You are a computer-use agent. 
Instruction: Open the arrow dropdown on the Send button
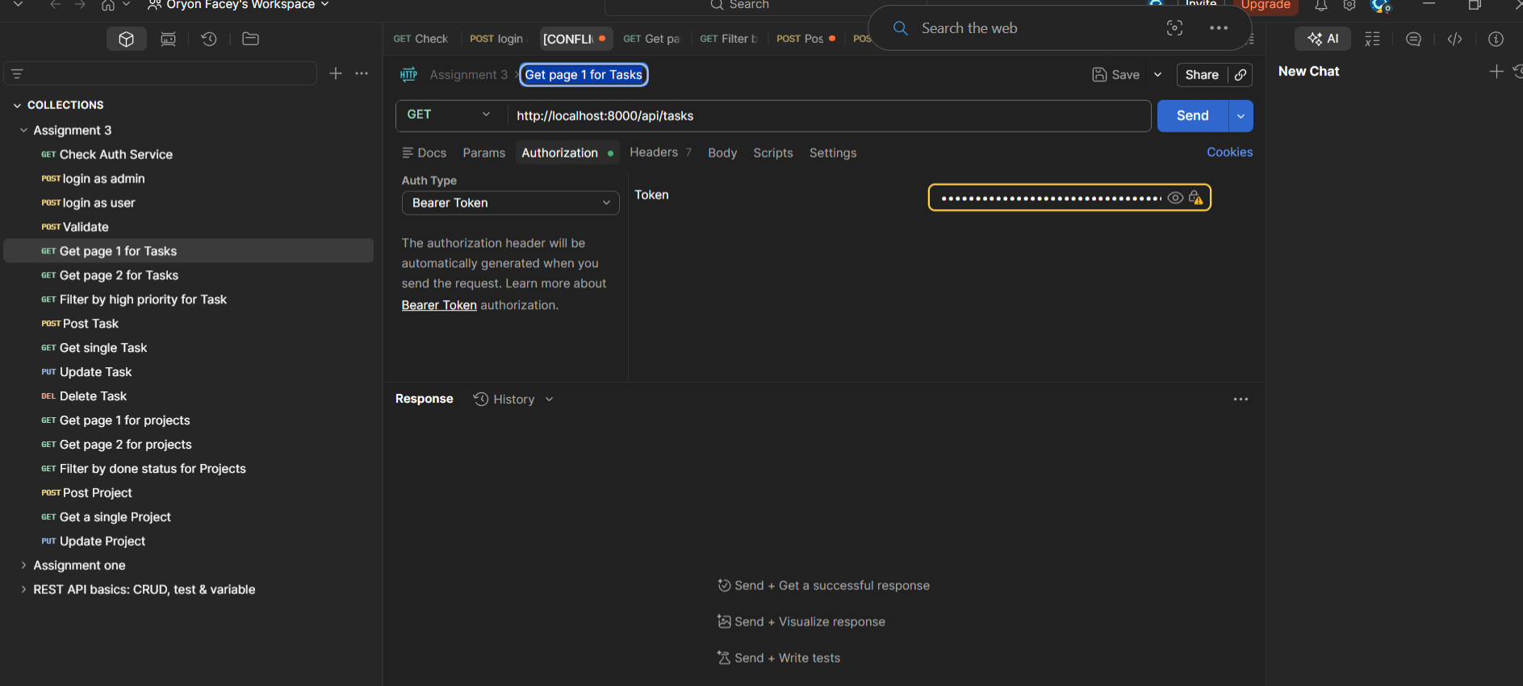1241,116
